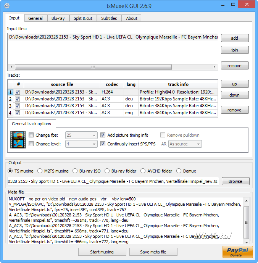Click input files horizontal scrollbar thumb
258x263 pixels.
pos(93,67)
